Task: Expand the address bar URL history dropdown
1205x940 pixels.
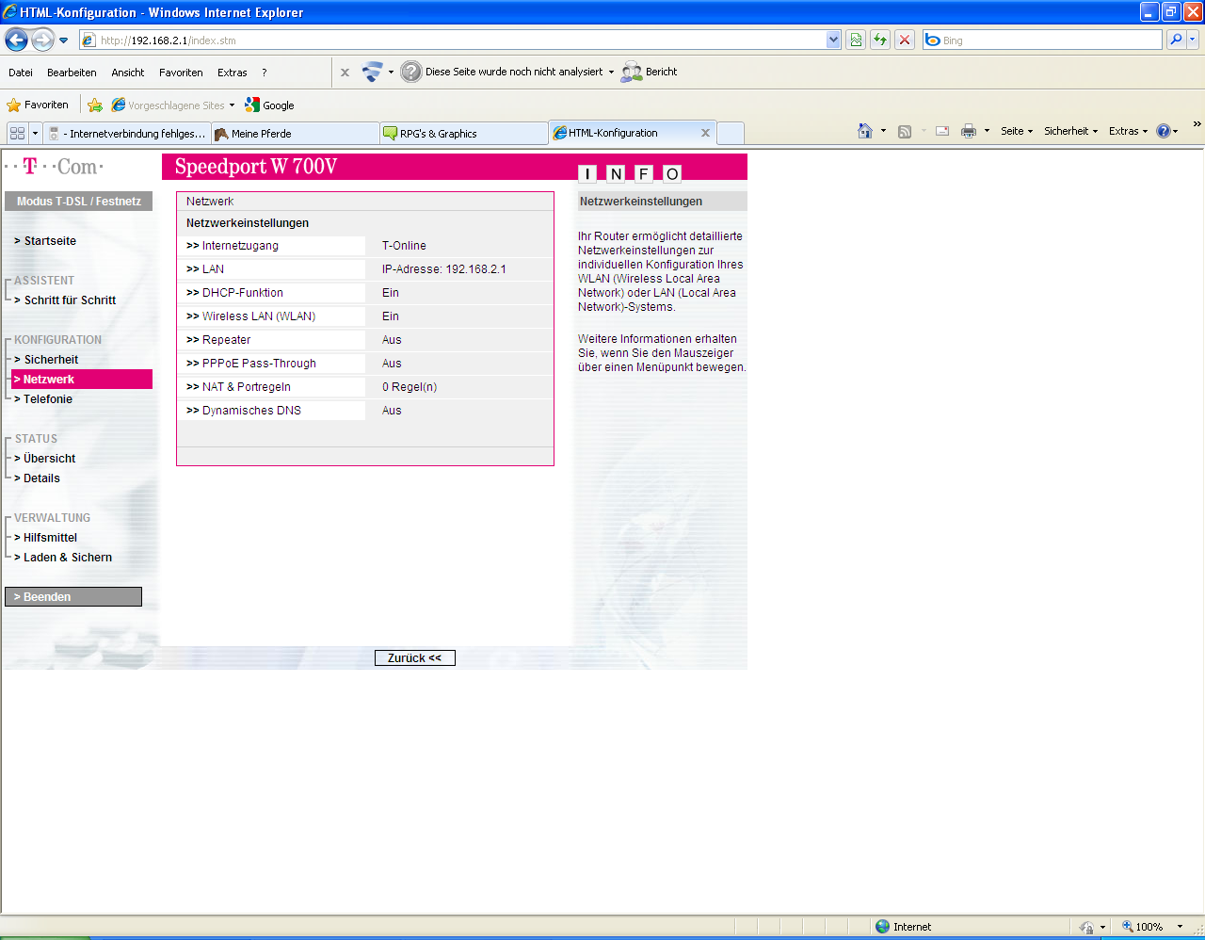Action: coord(833,41)
